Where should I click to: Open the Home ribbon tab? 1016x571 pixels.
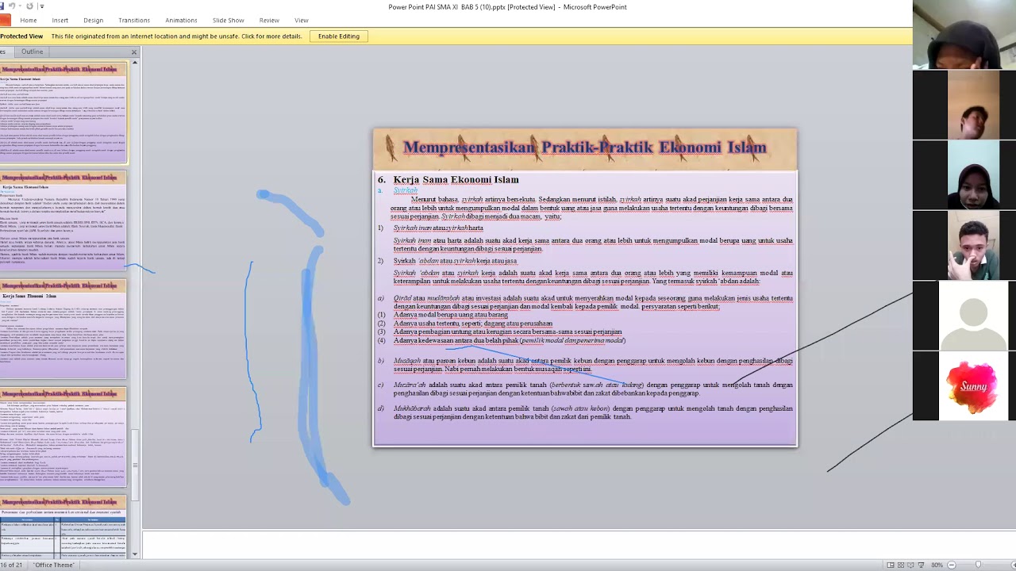pos(28,20)
